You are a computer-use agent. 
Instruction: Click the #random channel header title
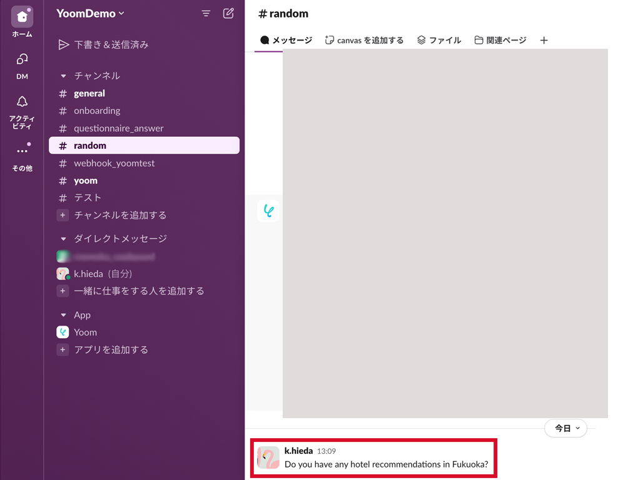283,14
